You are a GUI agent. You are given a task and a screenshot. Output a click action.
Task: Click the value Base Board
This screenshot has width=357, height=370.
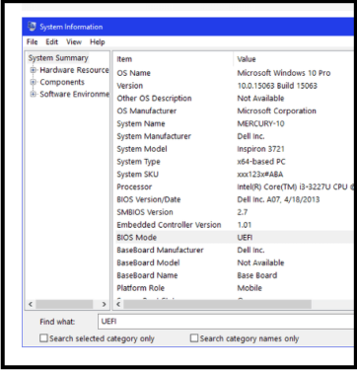click(x=257, y=275)
